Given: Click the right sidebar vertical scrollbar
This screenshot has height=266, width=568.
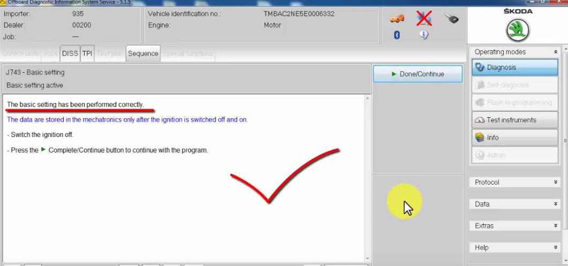Looking at the screenshot, I should (565, 140).
